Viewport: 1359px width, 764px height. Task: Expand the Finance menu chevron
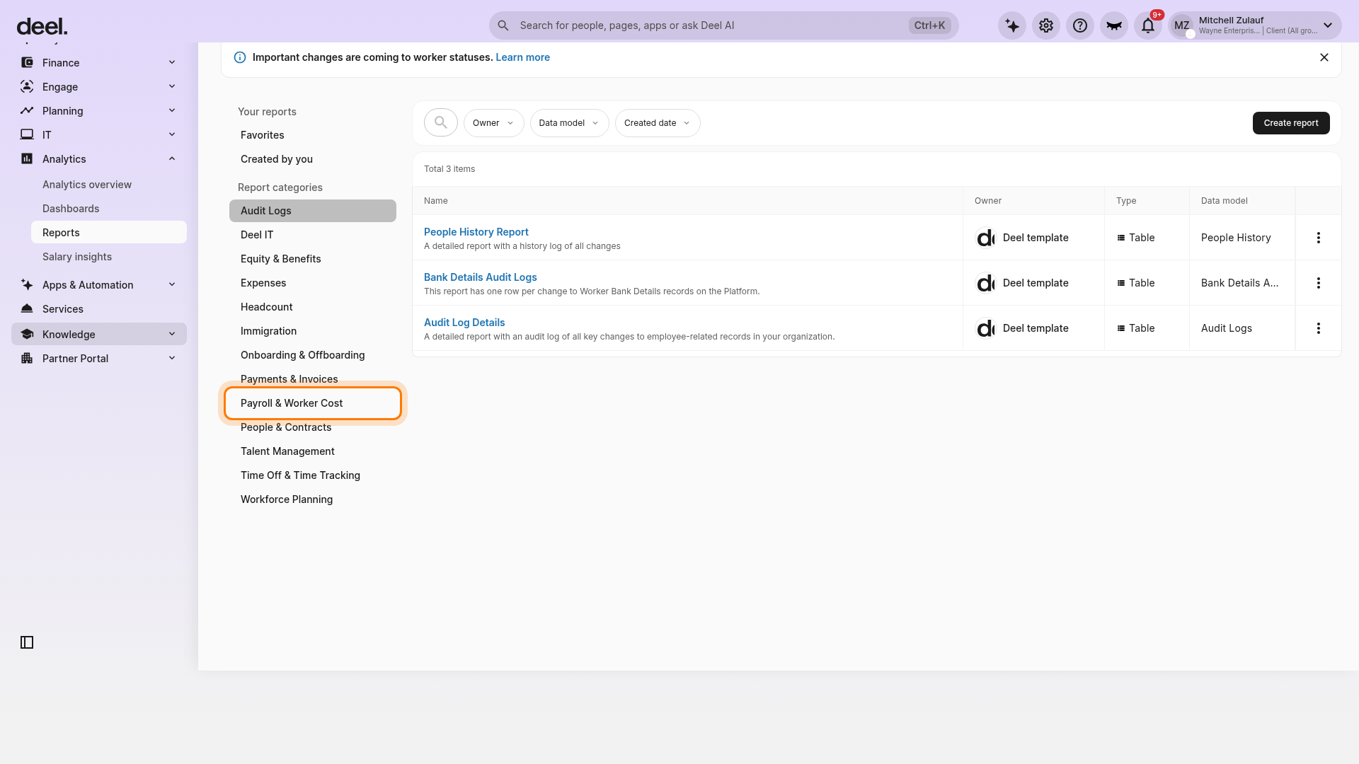(172, 62)
